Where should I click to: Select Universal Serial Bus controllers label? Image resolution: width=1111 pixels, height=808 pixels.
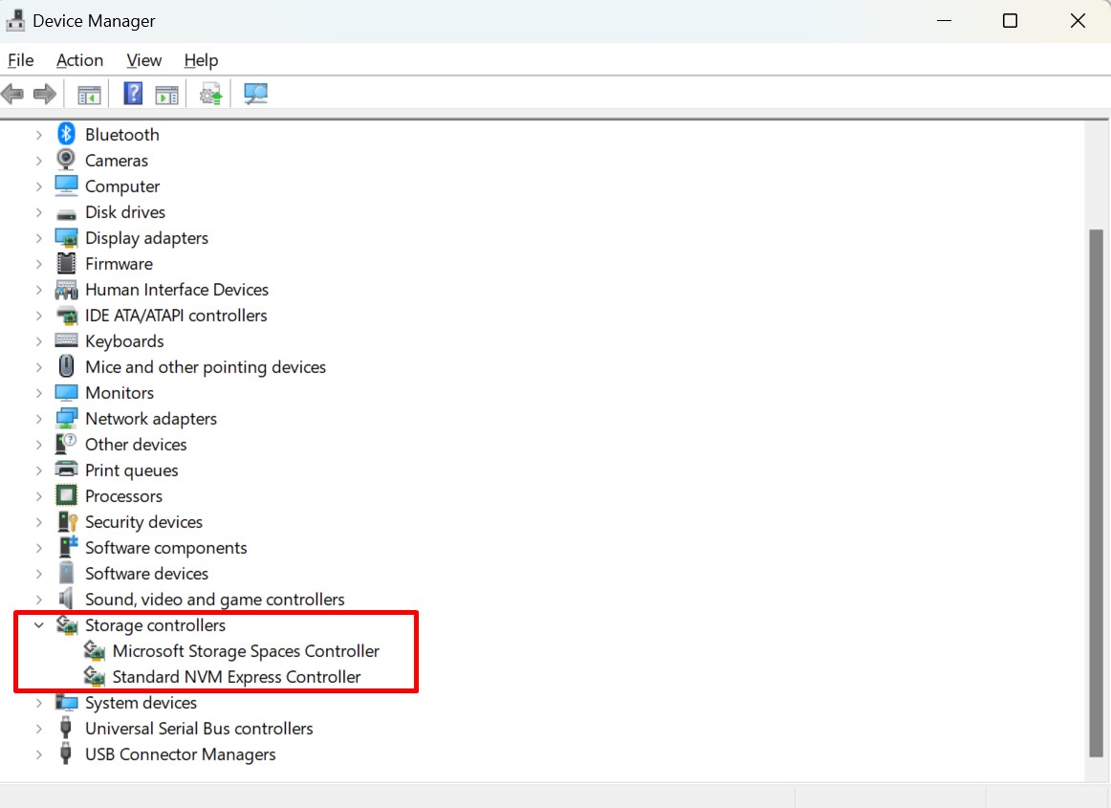tap(199, 729)
